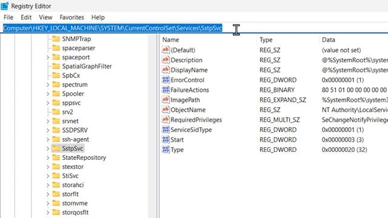Screen dimensions: 388x218
Task: Click the 0x00000020 (32) data cell
Action: coord(344,150)
